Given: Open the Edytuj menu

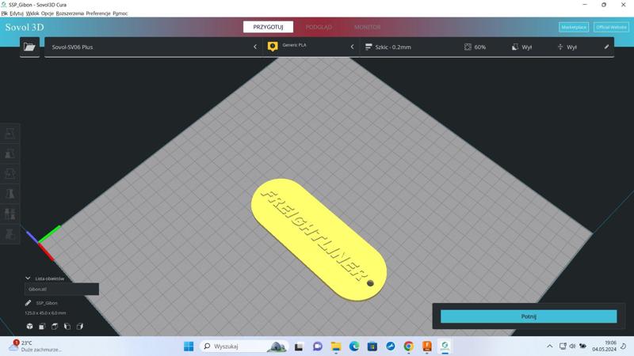Looking at the screenshot, I should pyautogui.click(x=17, y=13).
